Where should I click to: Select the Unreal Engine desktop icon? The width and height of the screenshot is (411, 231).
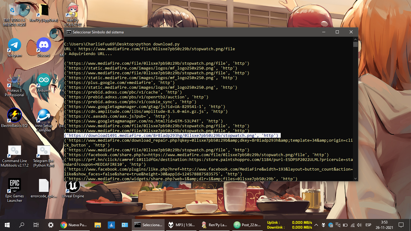coord(73,186)
